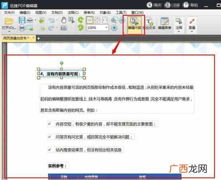Click bullet text 内容空短，有很少量的内容
Image resolution: width=221 pixels, height=180 pixels.
(x=106, y=124)
